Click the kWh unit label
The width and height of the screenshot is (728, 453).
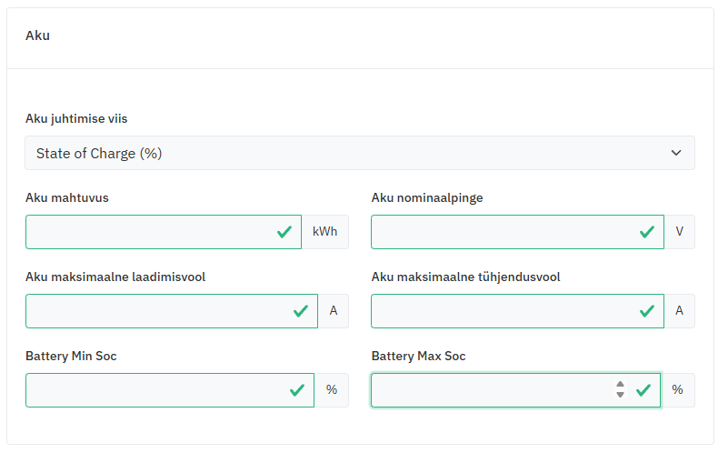pyautogui.click(x=324, y=232)
